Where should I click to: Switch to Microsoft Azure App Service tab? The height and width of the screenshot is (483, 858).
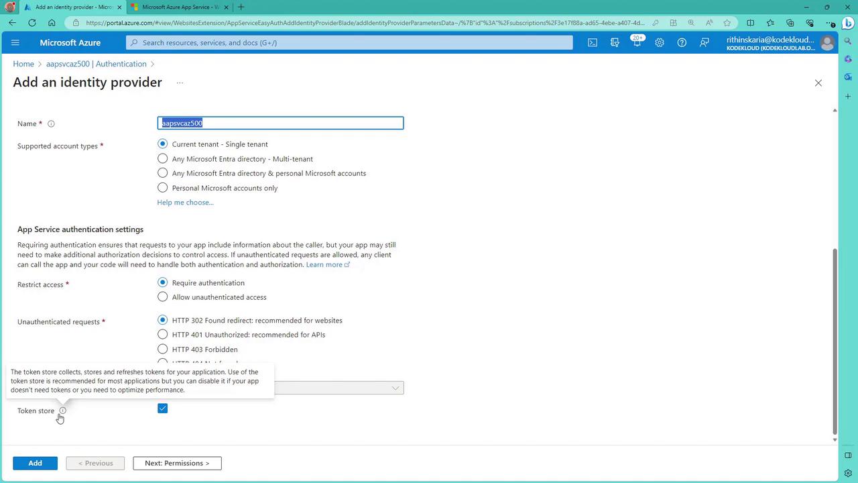pos(181,7)
